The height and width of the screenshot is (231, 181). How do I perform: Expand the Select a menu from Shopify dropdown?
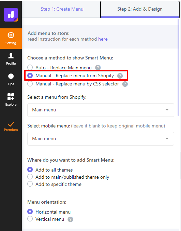coord(101,110)
